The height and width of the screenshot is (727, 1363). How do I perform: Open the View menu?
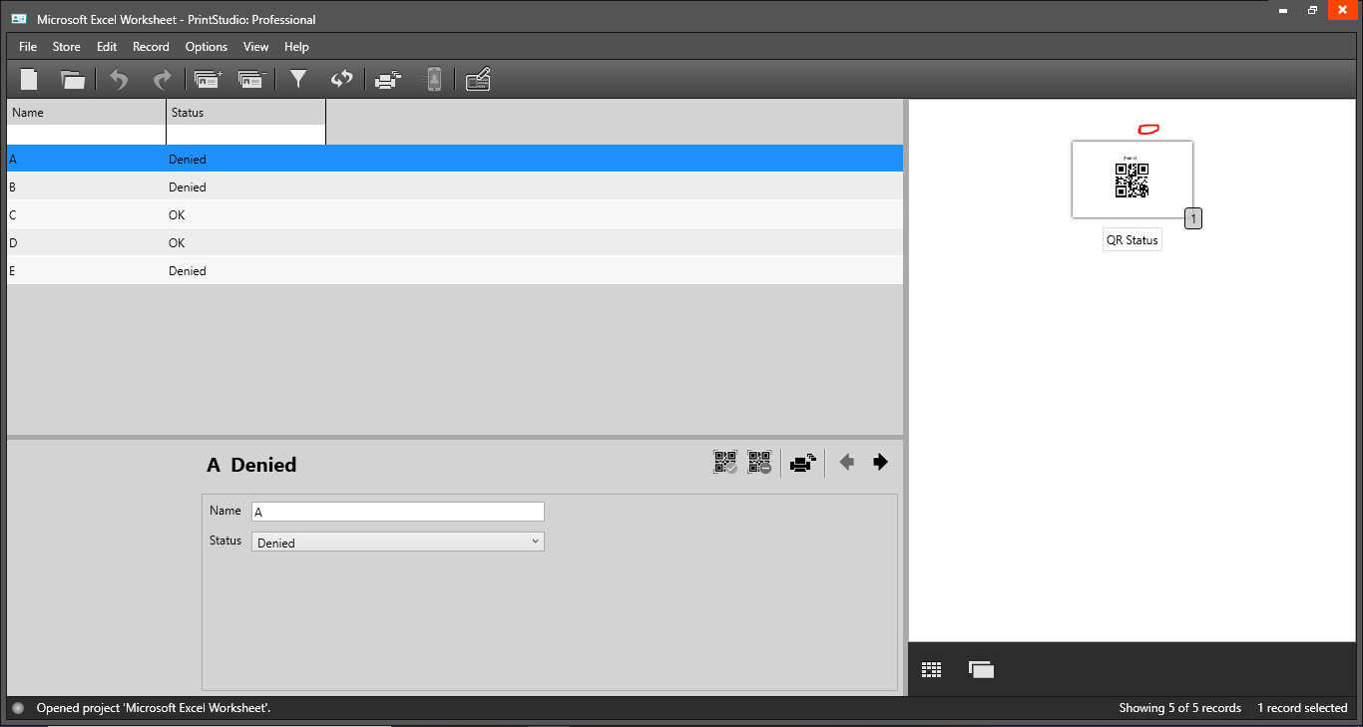point(256,46)
